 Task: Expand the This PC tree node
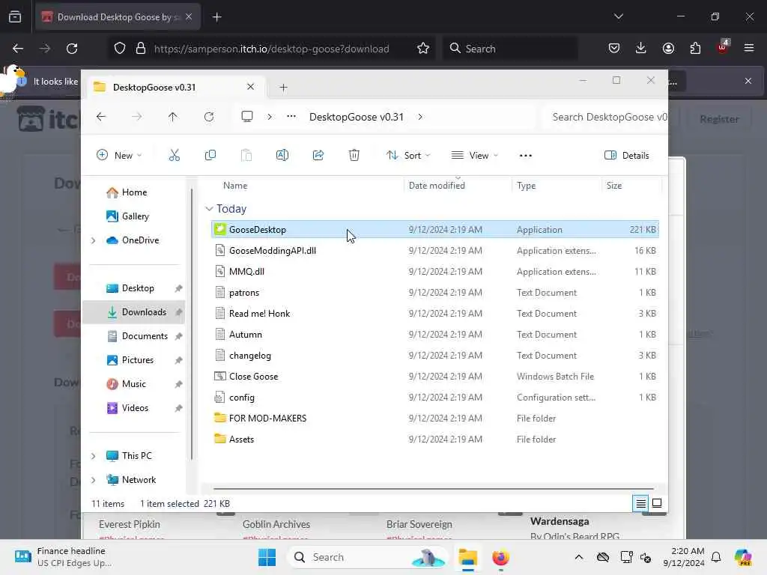point(94,456)
